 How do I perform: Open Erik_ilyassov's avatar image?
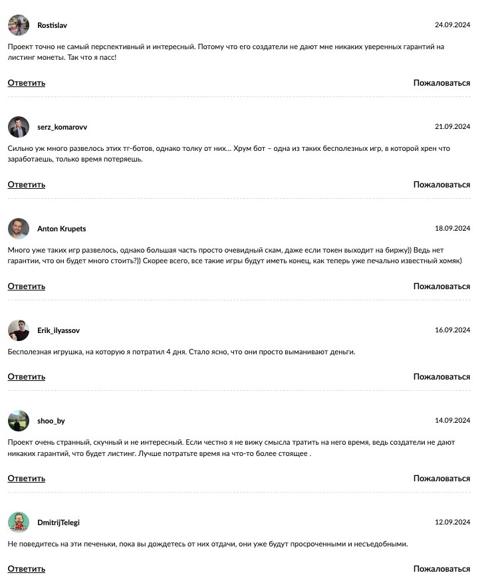click(19, 330)
